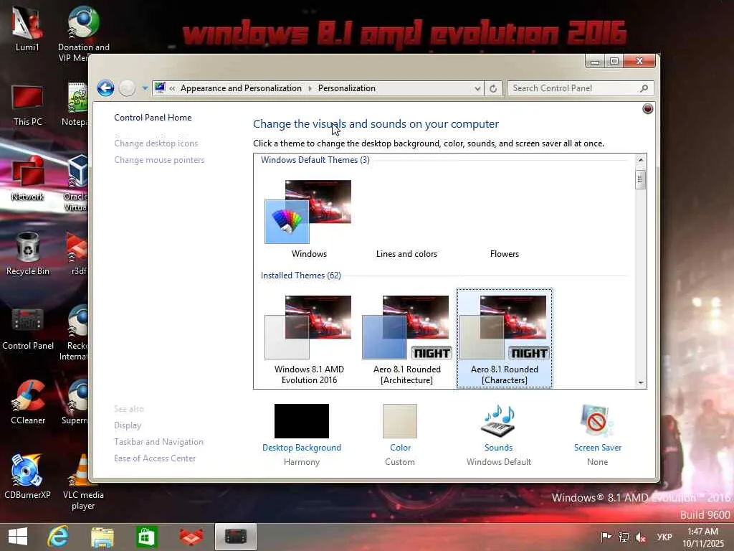The height and width of the screenshot is (551, 734).
Task: Expand the double-chevron at breadcrumb start
Action: tap(172, 88)
